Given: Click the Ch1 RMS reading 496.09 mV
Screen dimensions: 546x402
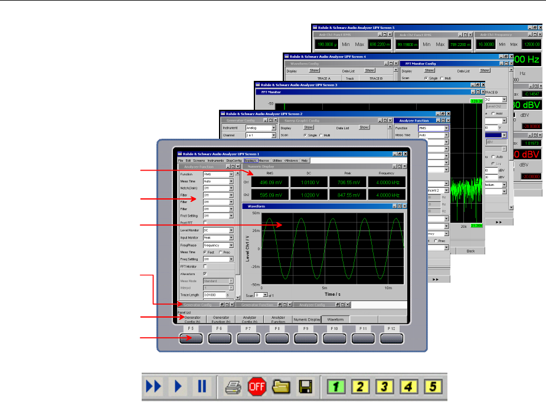Looking at the screenshot, I should click(271, 182).
